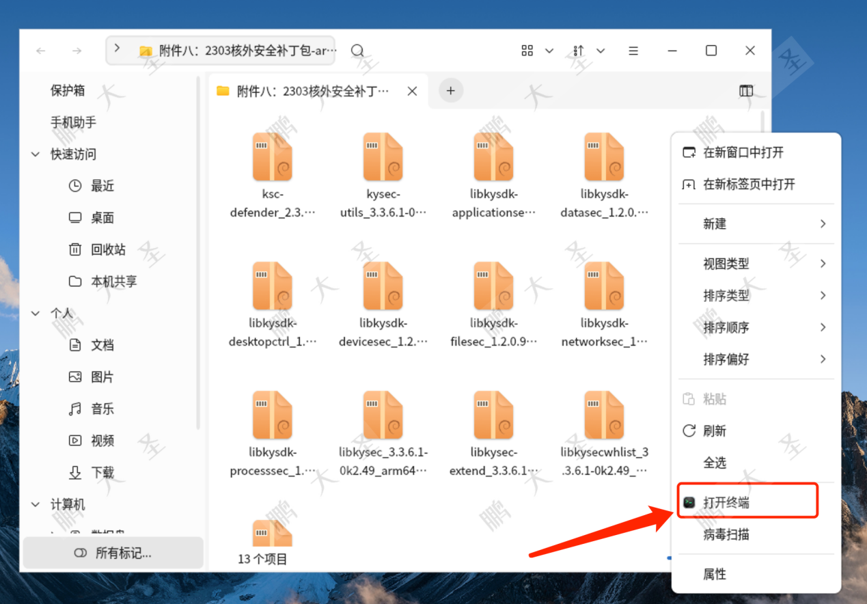
Task: Add a new tab with plus button
Action: (450, 90)
